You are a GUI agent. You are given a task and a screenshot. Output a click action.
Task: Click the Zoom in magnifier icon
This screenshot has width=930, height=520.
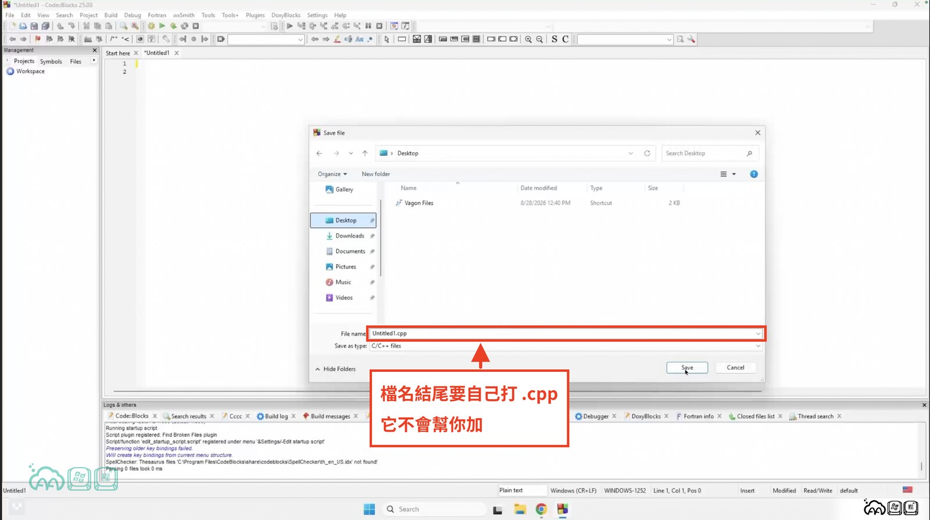[x=528, y=40]
